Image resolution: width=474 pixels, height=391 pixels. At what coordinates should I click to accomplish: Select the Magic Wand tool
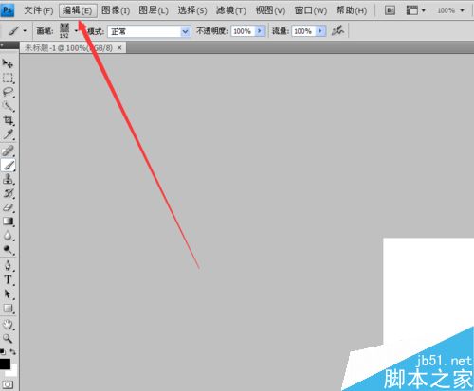tap(8, 106)
